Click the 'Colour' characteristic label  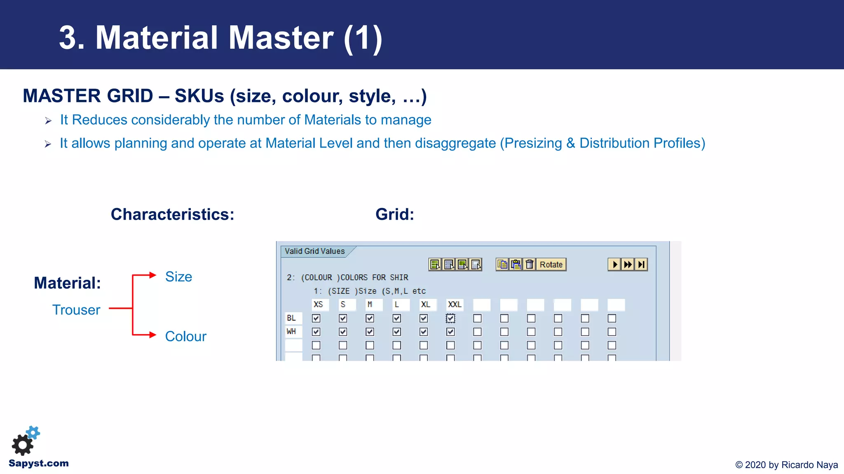[x=185, y=336]
